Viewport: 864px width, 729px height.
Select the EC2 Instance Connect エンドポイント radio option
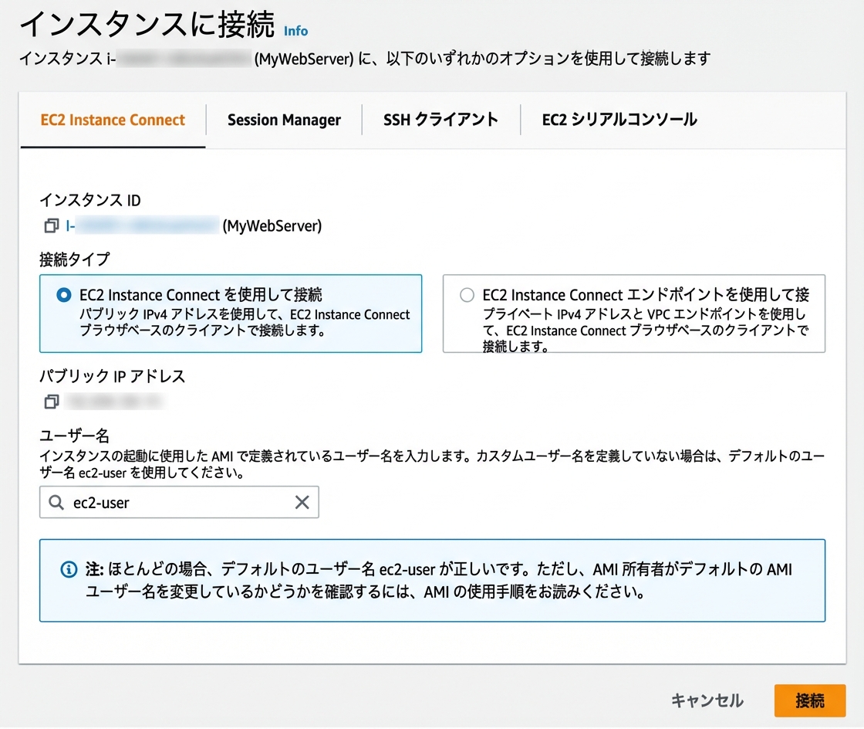pyautogui.click(x=467, y=294)
